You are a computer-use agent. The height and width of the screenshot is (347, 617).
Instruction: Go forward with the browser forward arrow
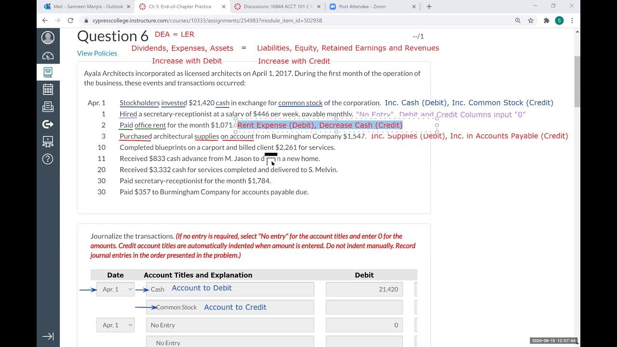pos(57,21)
